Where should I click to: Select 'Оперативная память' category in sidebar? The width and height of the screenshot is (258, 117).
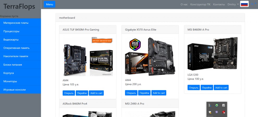pyautogui.click(x=20, y=48)
